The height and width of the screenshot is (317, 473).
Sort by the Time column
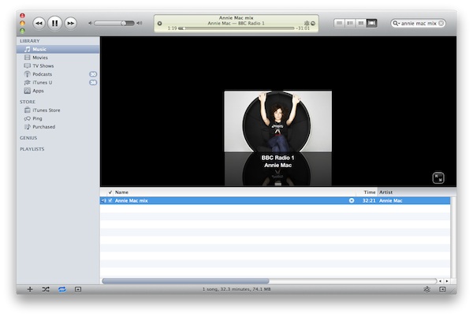[367, 192]
